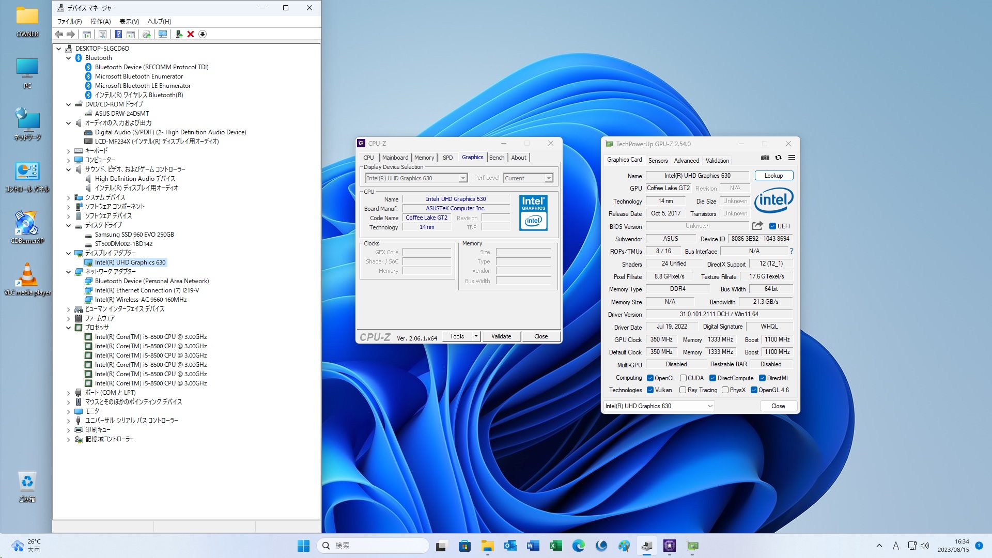Image resolution: width=992 pixels, height=558 pixels.
Task: Toggle the CUDA checkbox
Action: [683, 378]
